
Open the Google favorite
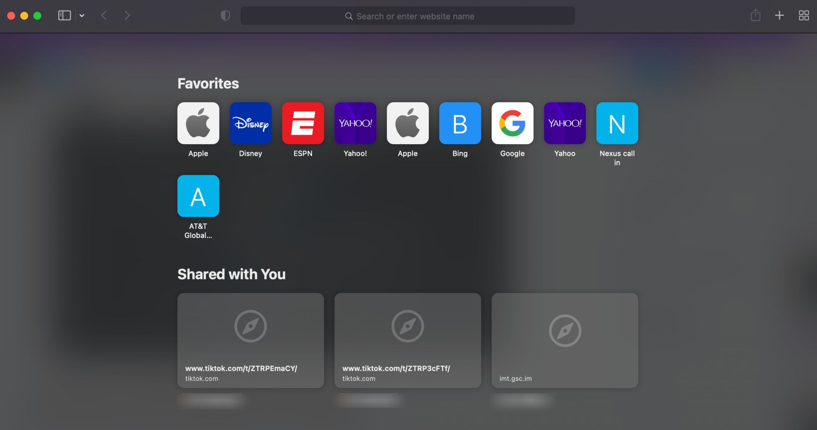(x=512, y=123)
